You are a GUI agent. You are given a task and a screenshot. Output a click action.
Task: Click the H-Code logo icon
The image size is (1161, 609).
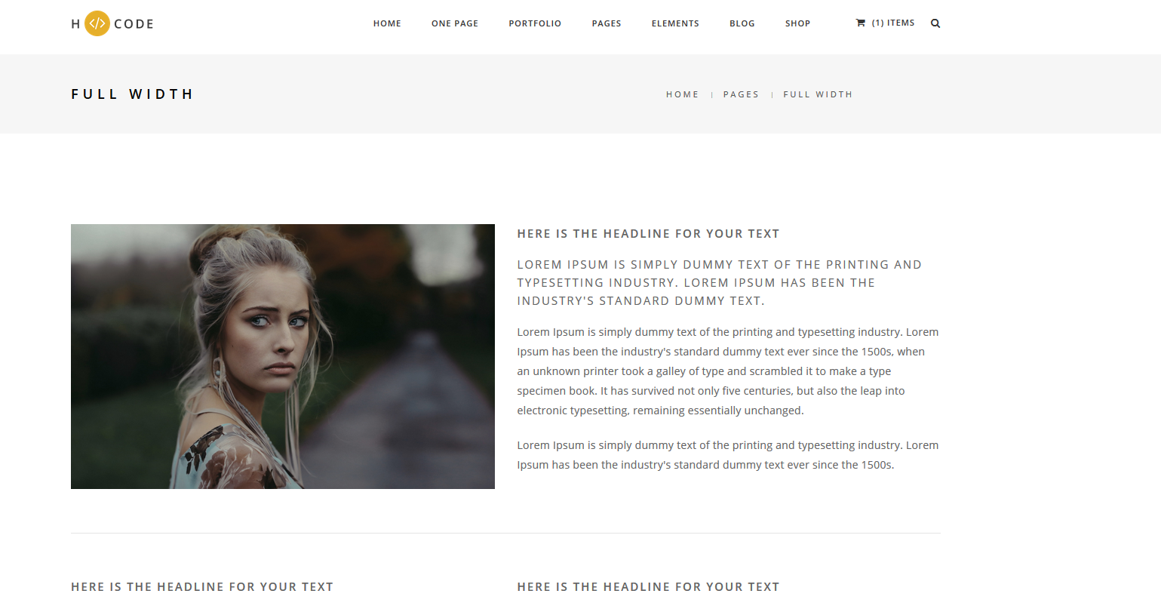click(97, 23)
